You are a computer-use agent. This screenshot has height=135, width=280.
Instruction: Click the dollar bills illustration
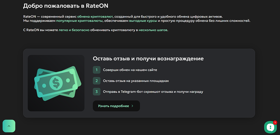(58, 83)
